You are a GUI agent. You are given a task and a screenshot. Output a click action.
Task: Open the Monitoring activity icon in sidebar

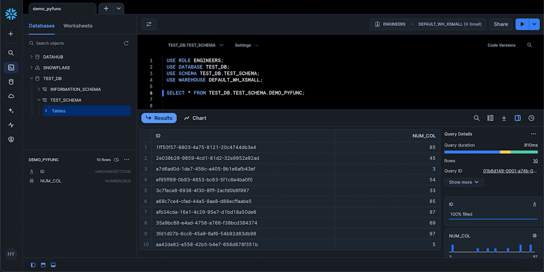(x=11, y=125)
